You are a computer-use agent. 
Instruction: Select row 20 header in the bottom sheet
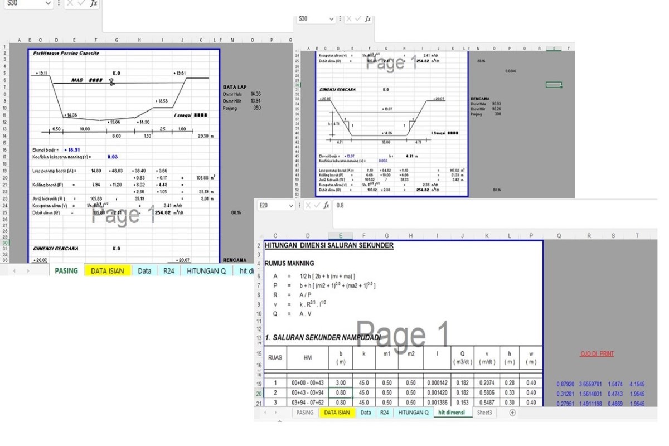click(x=259, y=393)
